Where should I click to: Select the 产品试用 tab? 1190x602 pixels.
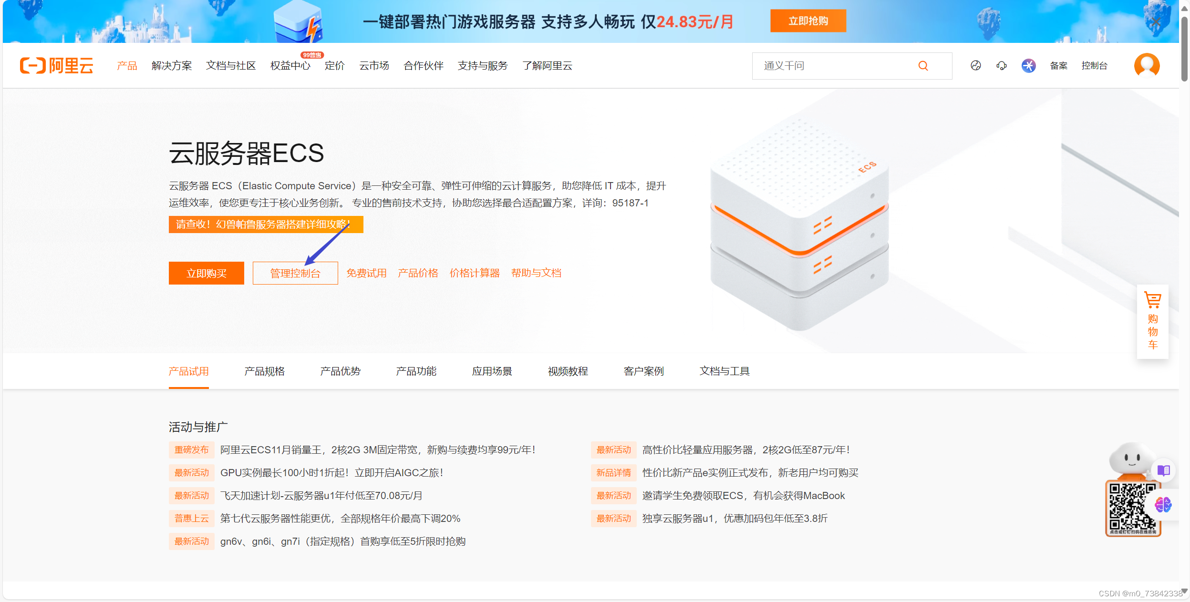click(x=188, y=371)
